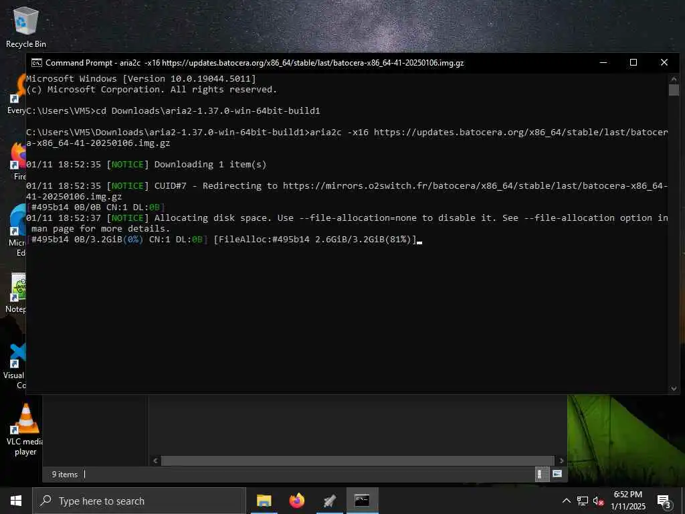
Task: Open the Visual Studio Code desktop shortcut
Action: [17, 365]
